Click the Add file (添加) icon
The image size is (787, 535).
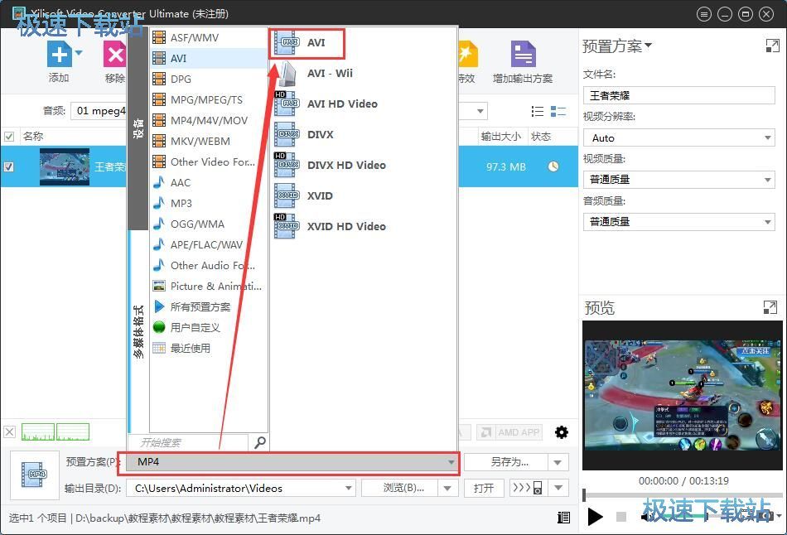(x=59, y=55)
